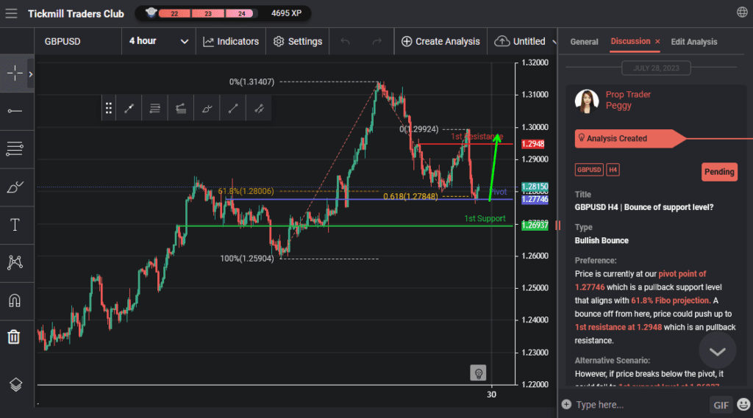
Task: Click the Type here message field
Action: pyautogui.click(x=639, y=405)
